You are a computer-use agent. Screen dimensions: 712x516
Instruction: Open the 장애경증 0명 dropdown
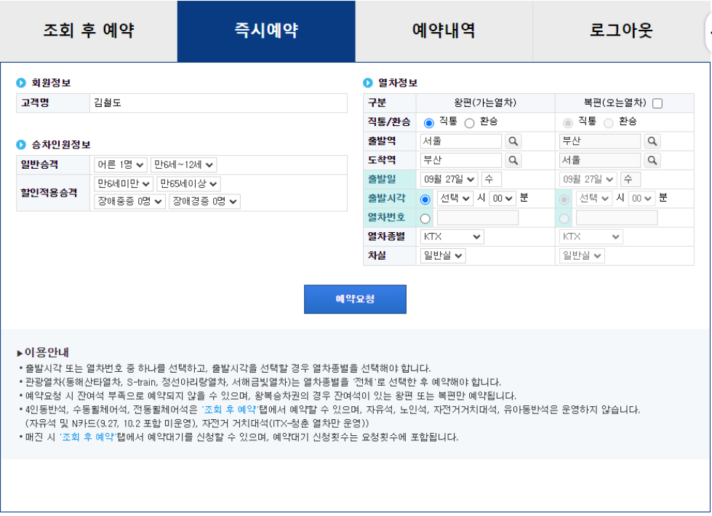[204, 201]
